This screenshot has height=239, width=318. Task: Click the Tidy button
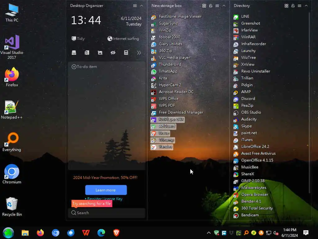click(x=78, y=38)
